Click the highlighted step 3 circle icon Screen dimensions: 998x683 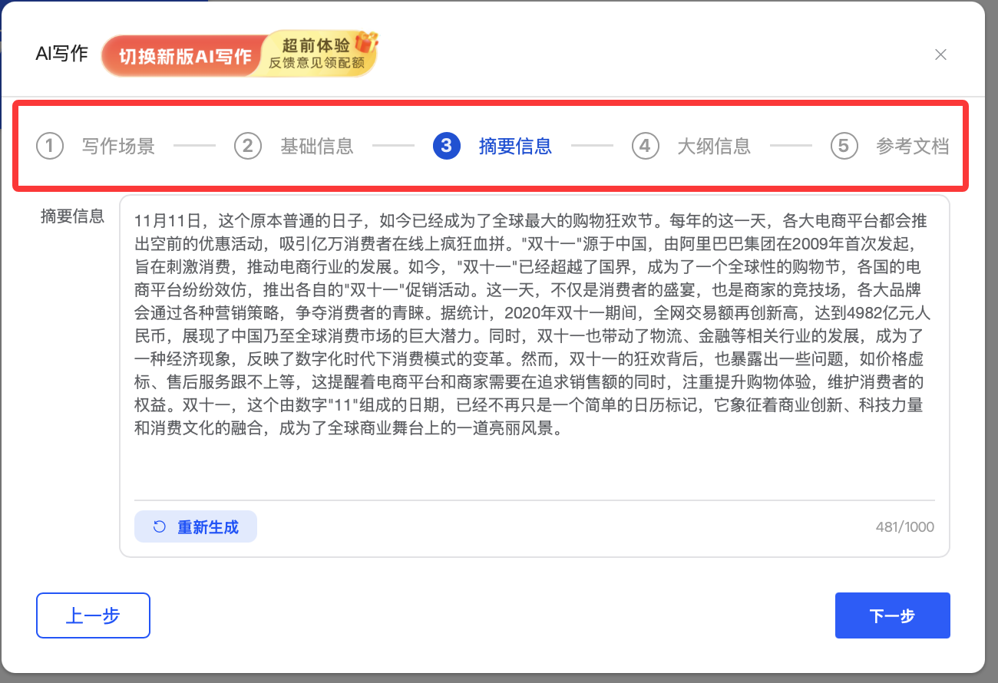447,146
